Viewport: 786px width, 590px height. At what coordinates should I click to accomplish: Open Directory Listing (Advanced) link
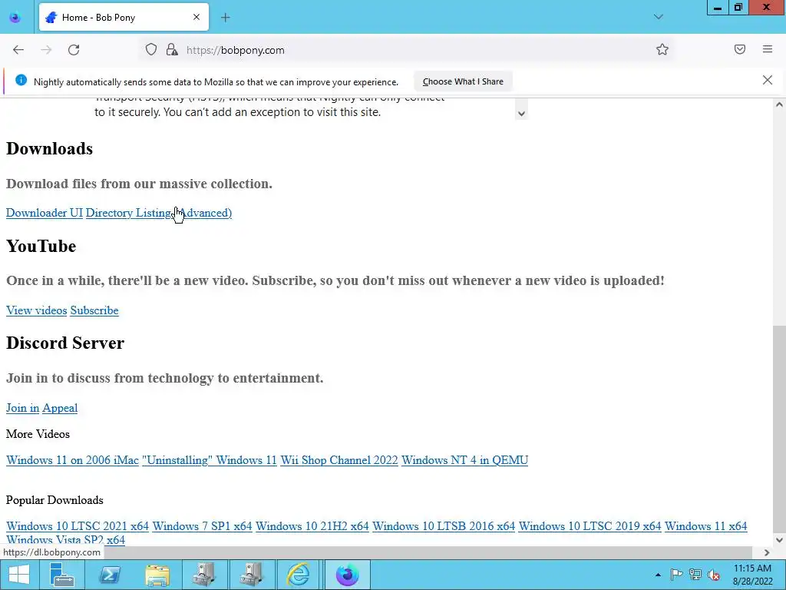pos(158,213)
